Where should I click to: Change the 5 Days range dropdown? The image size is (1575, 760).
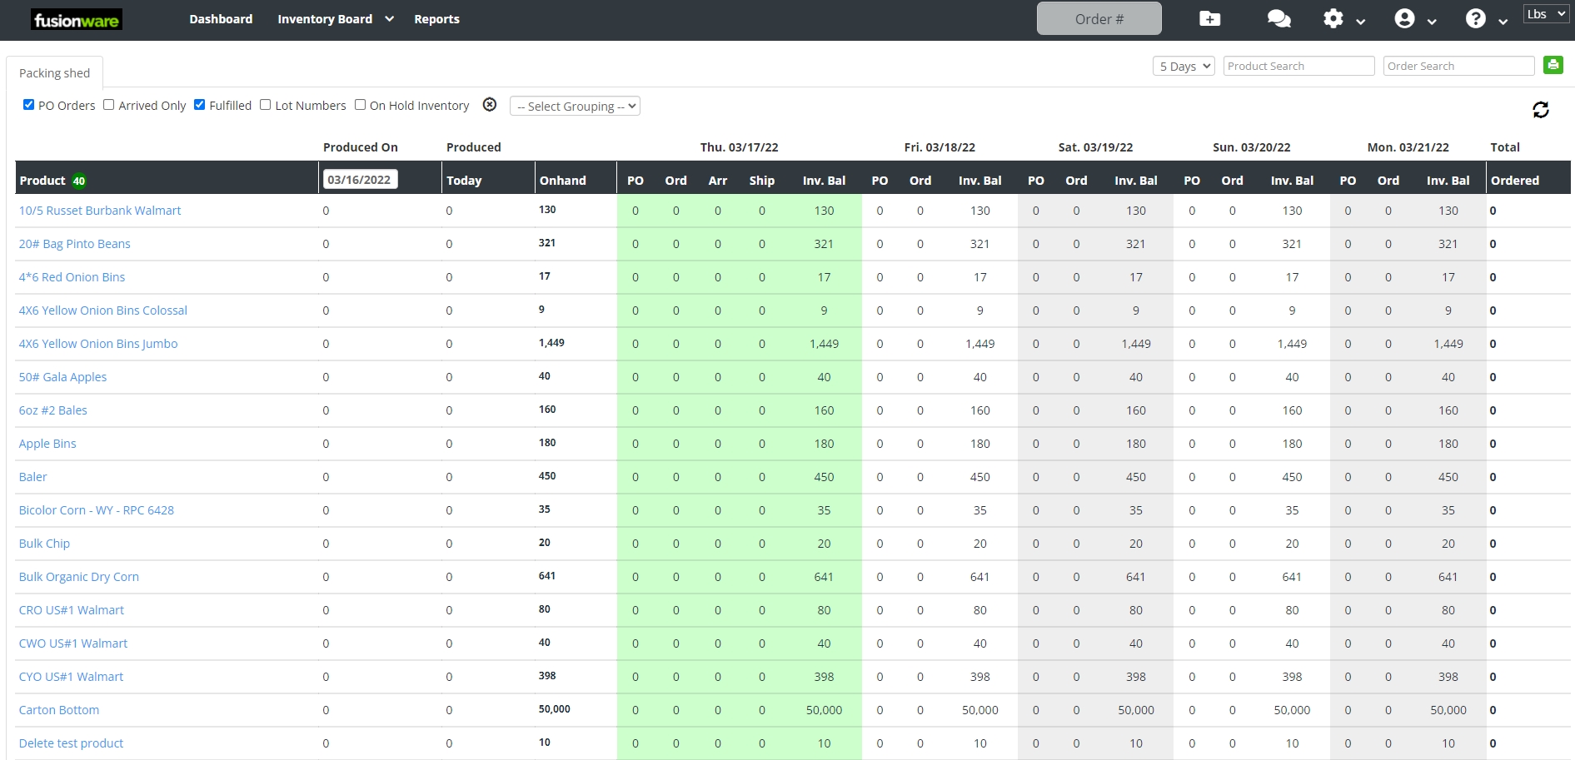pos(1184,66)
